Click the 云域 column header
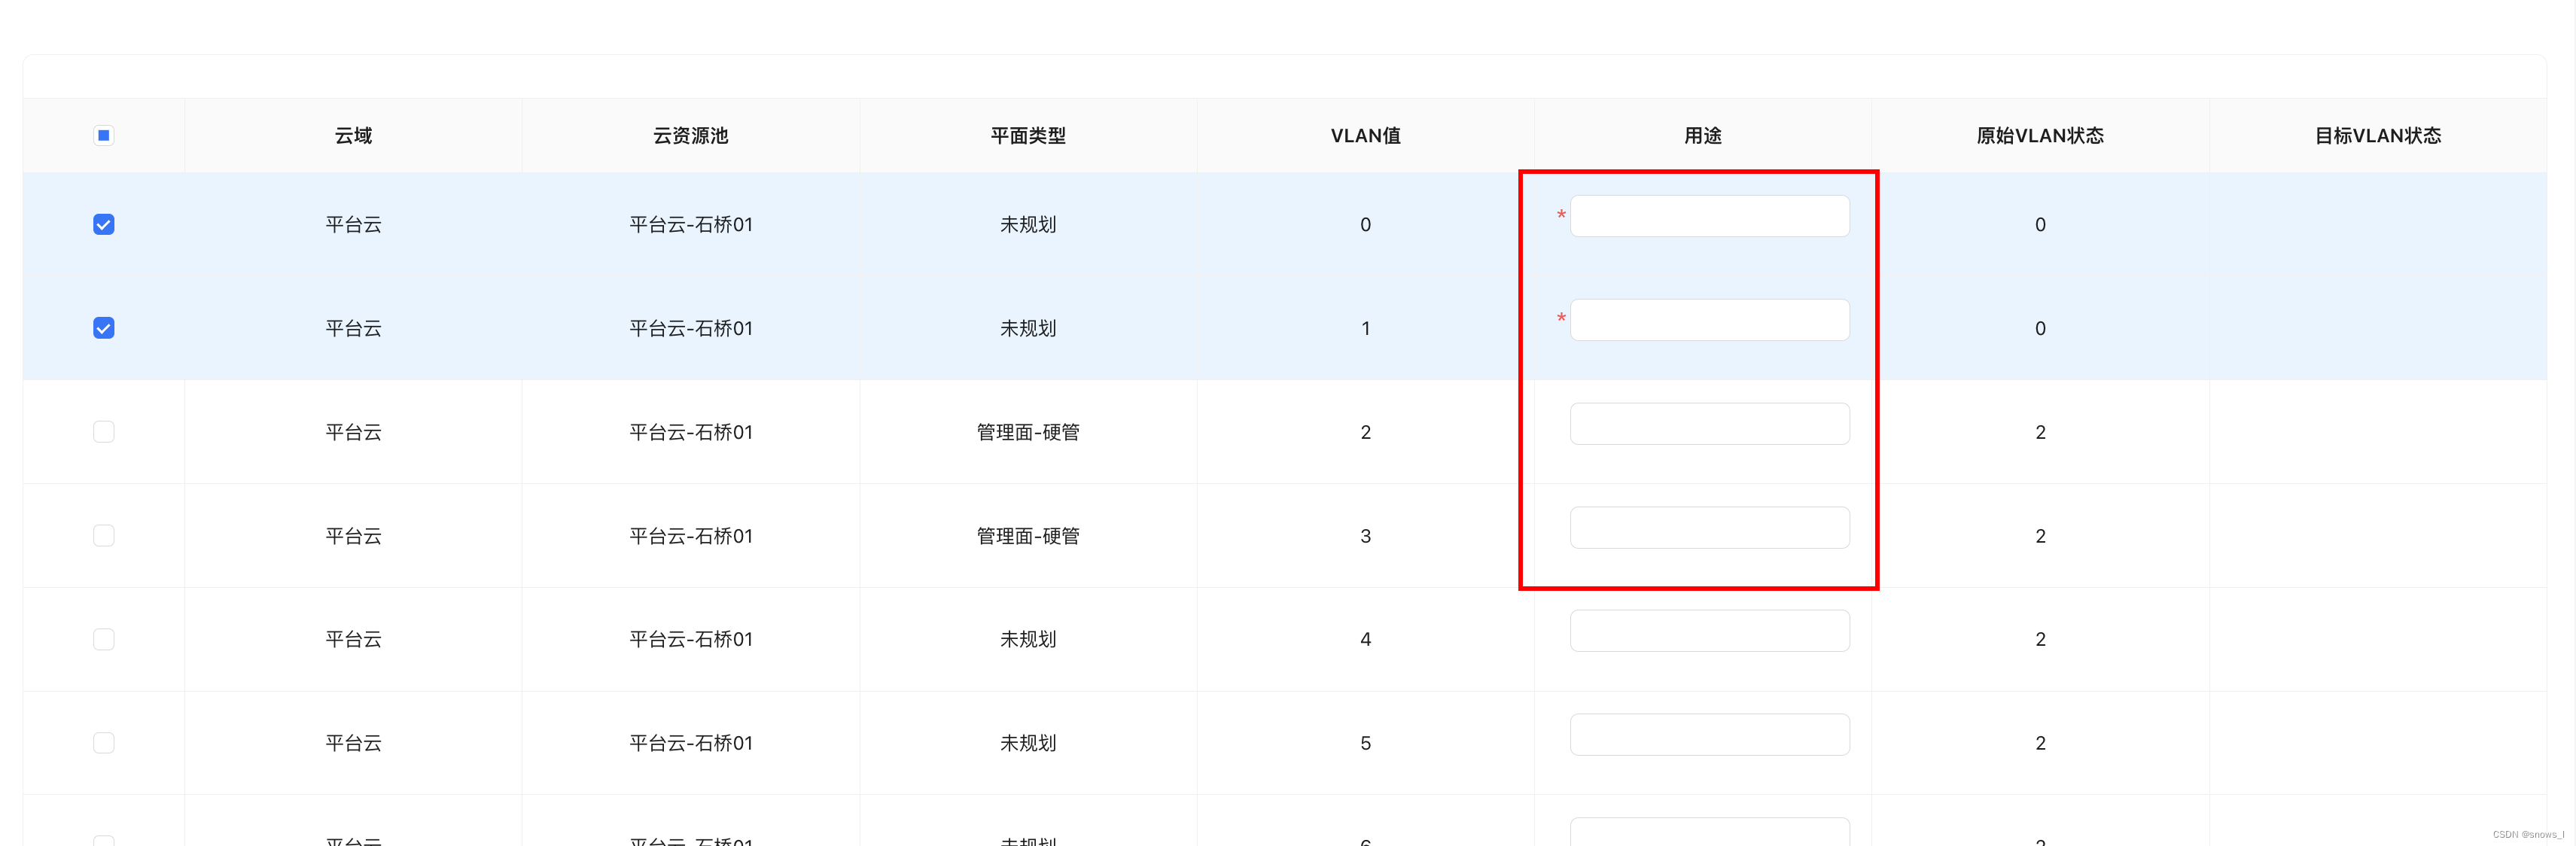 [353, 135]
